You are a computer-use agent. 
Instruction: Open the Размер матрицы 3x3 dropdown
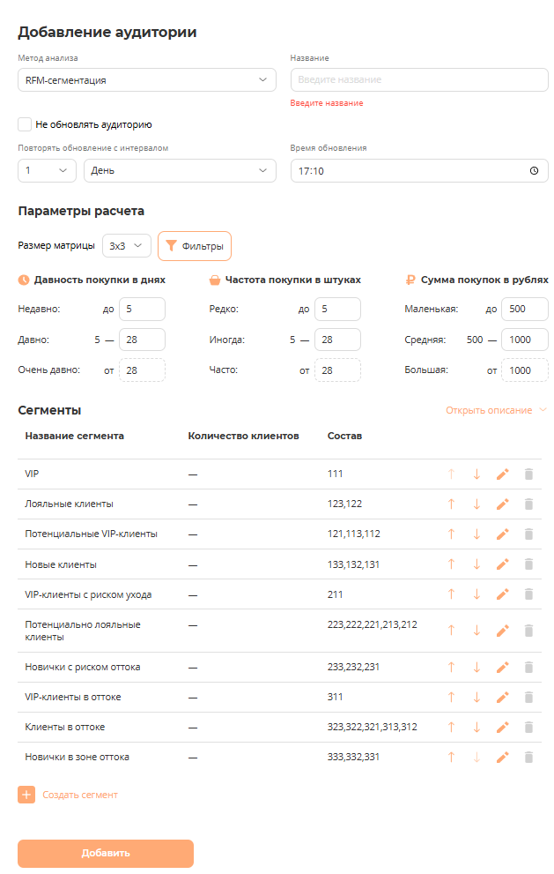pyautogui.click(x=126, y=246)
